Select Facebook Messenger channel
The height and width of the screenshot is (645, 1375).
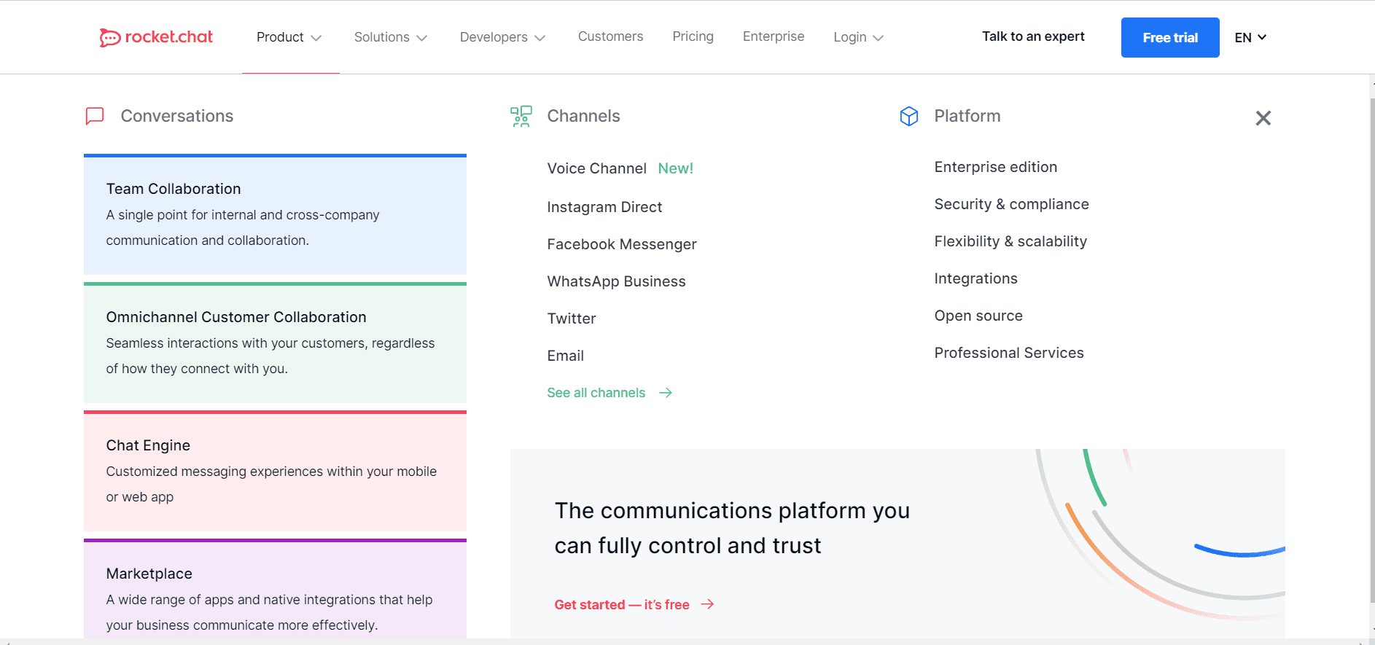point(622,244)
